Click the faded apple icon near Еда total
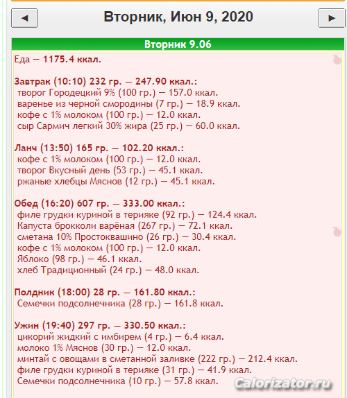347x398 pixels. tap(337, 60)
